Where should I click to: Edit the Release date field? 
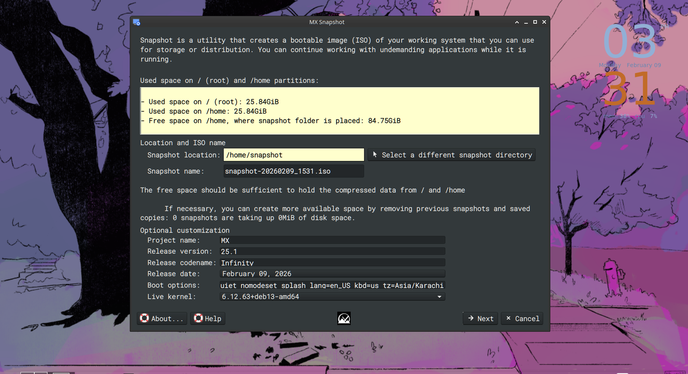[332, 274]
